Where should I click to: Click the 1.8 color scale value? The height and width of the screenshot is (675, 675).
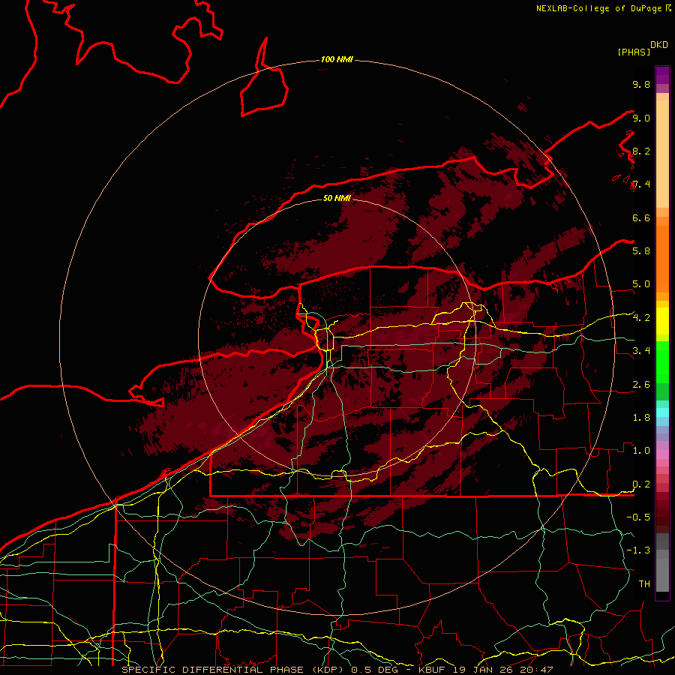pyautogui.click(x=641, y=418)
